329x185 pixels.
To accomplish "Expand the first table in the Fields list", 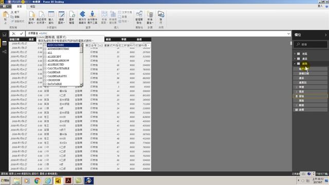I will (x=295, y=54).
